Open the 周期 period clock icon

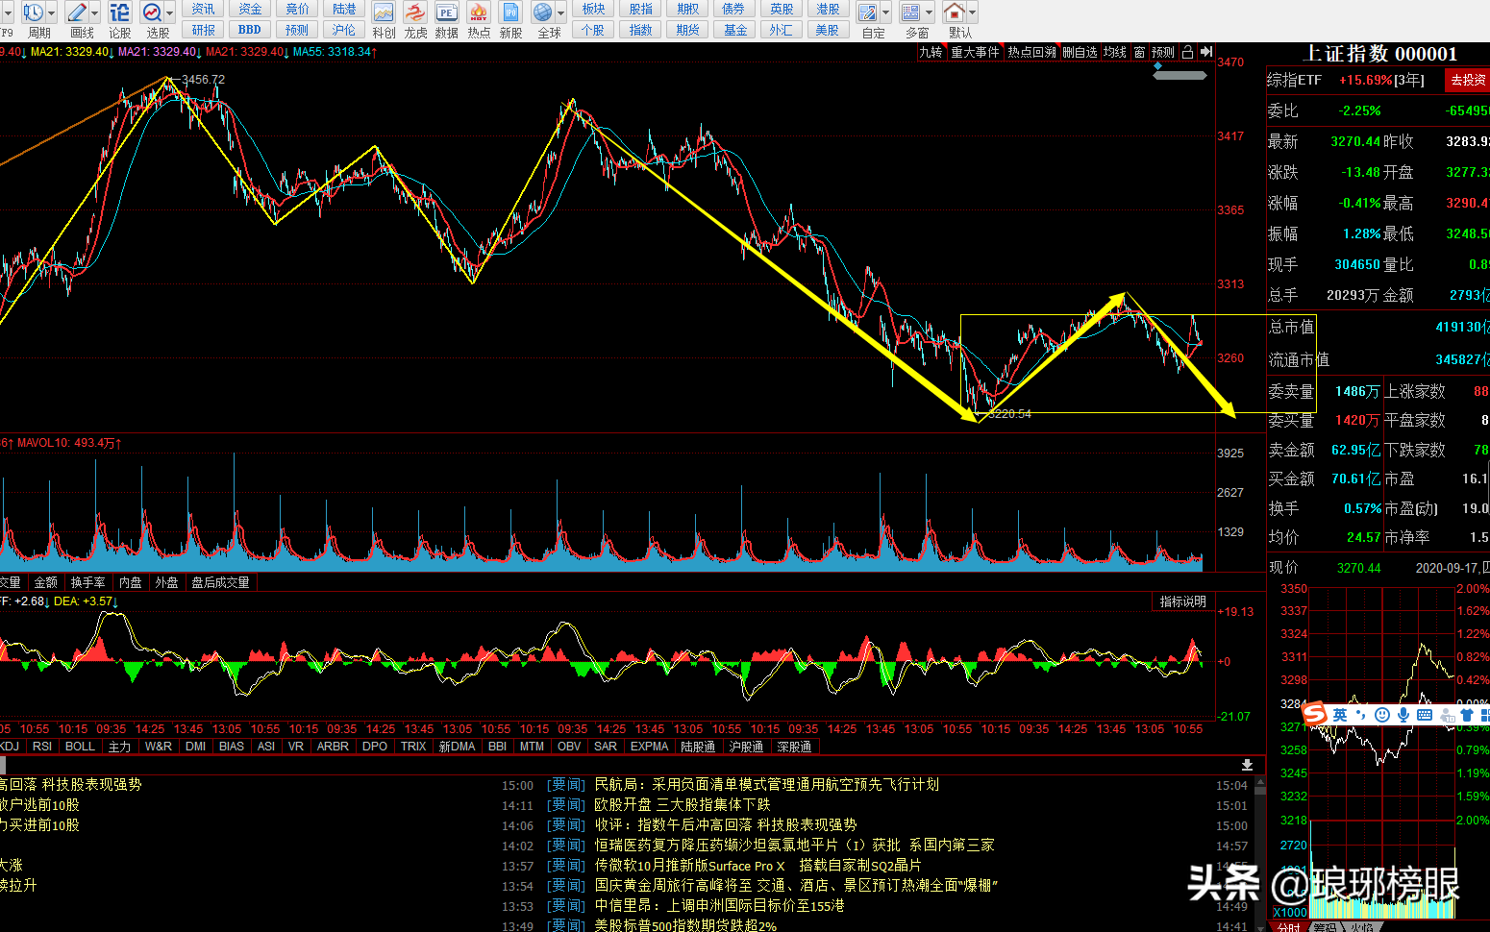[x=33, y=12]
